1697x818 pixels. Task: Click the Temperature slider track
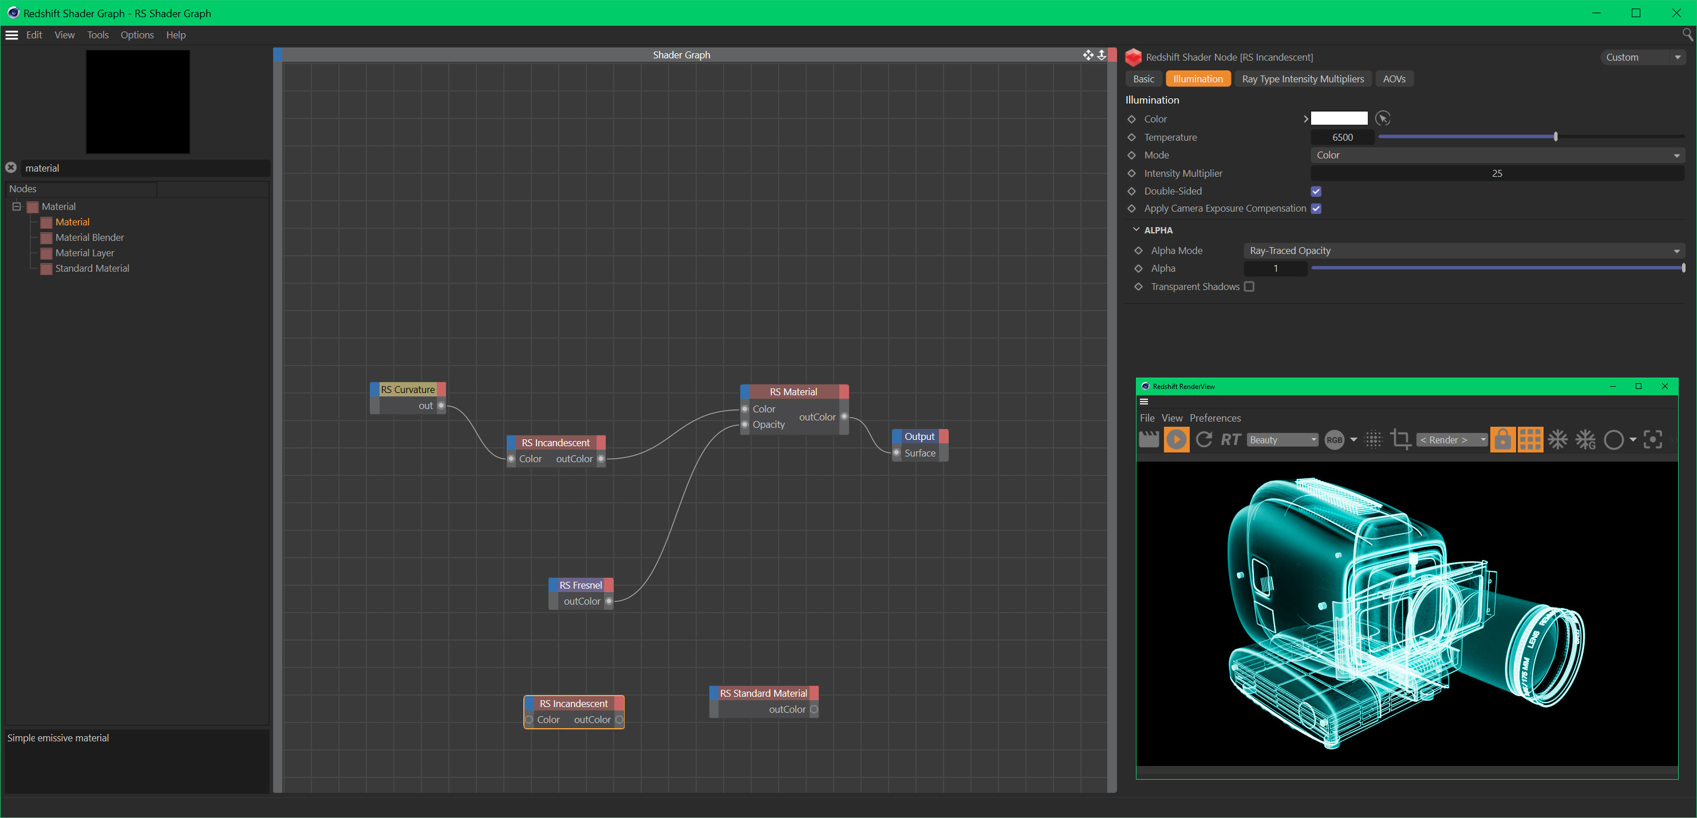coord(1531,137)
